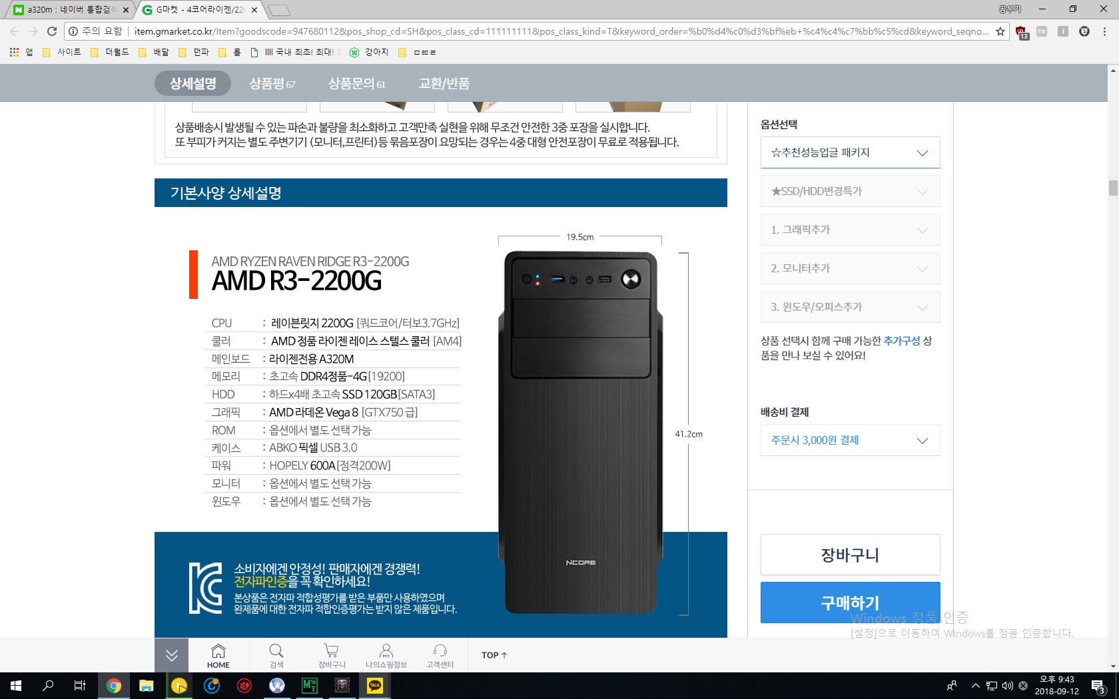The height and width of the screenshot is (699, 1119).
Task: Open the Chrome three-dot menu
Action: click(1105, 31)
